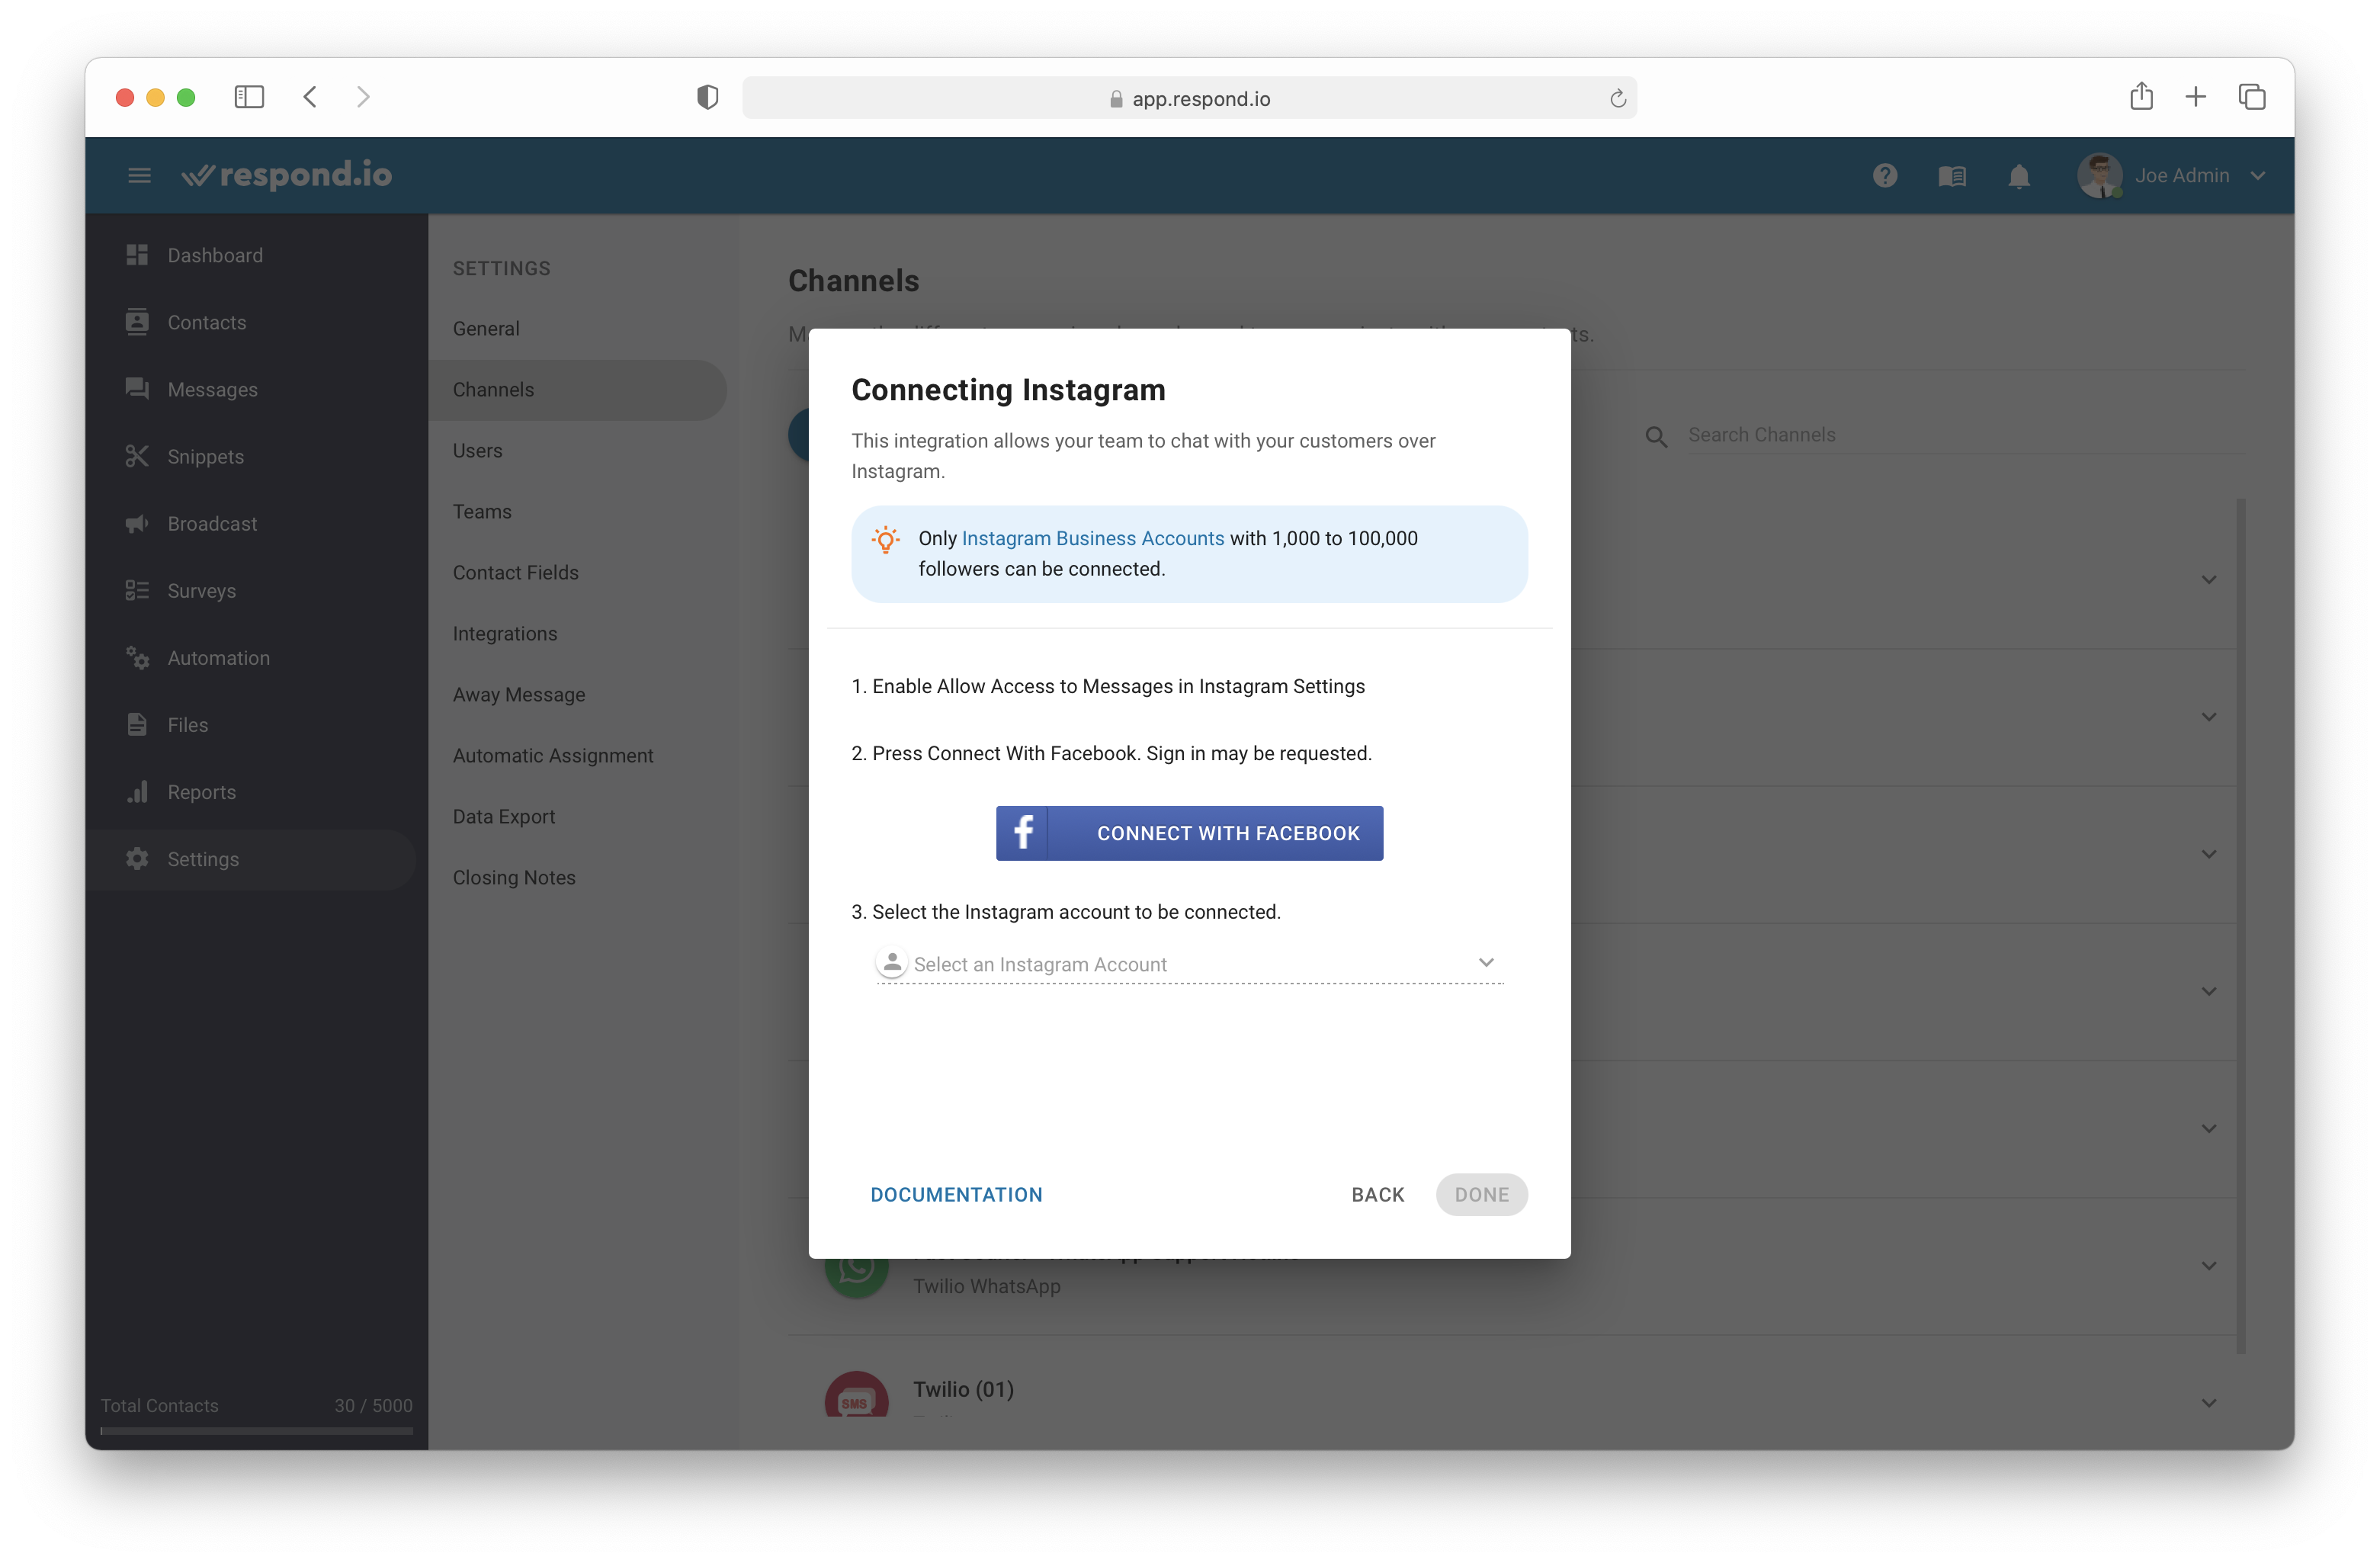Open Select an Instagram Account dropdown
This screenshot has width=2380, height=1563.
pos(1189,963)
